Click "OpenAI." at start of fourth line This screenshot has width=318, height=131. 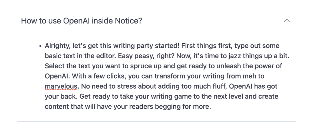coord(57,77)
